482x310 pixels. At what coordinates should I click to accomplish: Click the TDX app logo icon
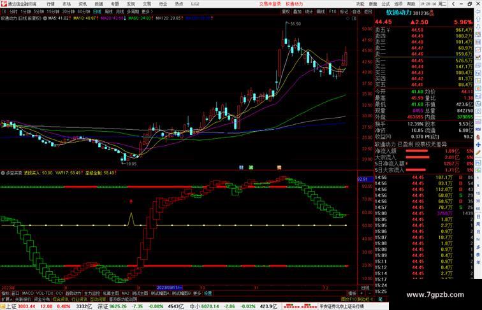(x=4, y=4)
